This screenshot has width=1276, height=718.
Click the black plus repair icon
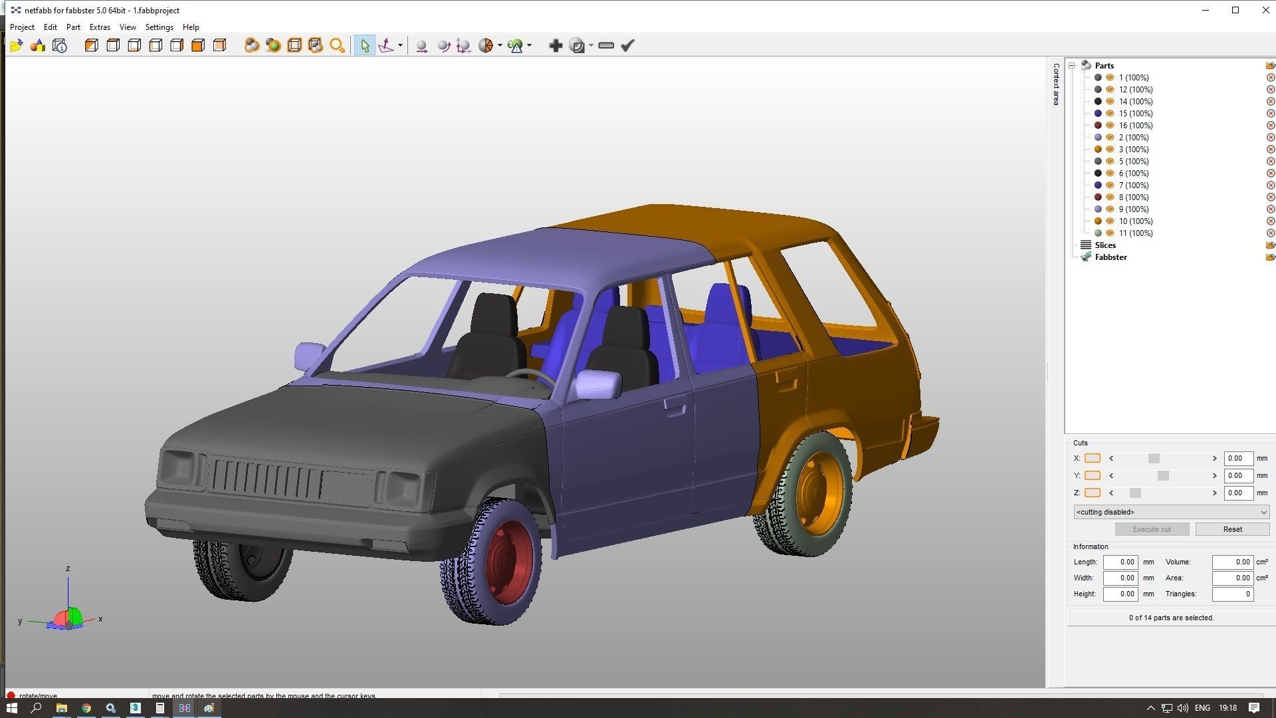(x=556, y=45)
